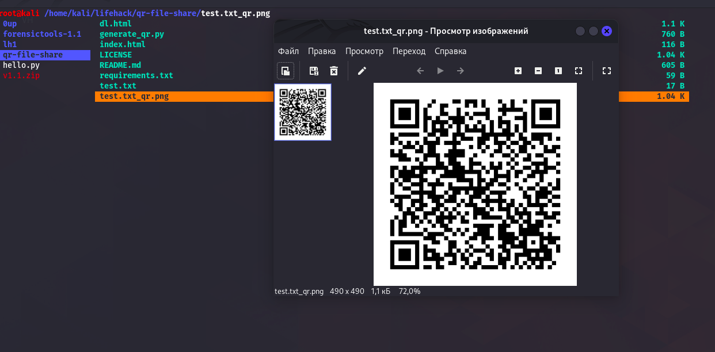715x352 pixels.
Task: Click the Save As floppy icon
Action: point(314,71)
